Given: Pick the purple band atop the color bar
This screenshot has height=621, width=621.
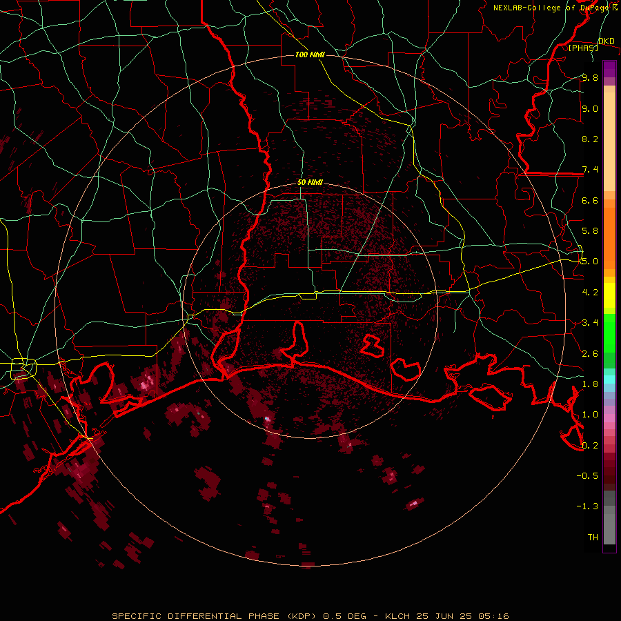Looking at the screenshot, I should (609, 69).
